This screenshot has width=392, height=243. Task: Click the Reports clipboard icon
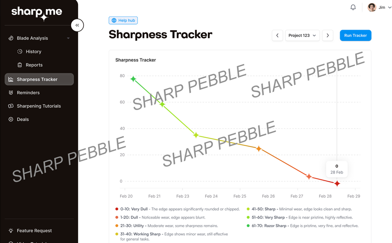point(20,65)
